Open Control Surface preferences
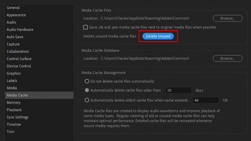The image size is (251, 141). click(19, 59)
